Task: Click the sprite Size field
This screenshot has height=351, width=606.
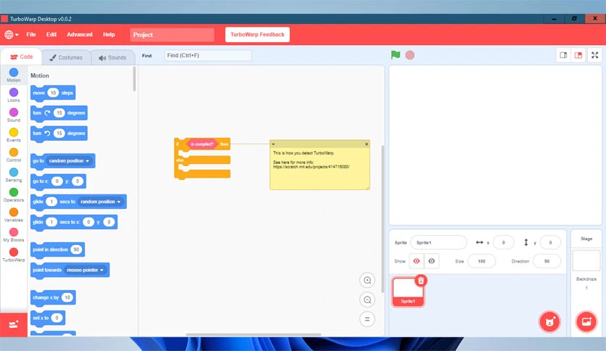Action: tap(481, 261)
